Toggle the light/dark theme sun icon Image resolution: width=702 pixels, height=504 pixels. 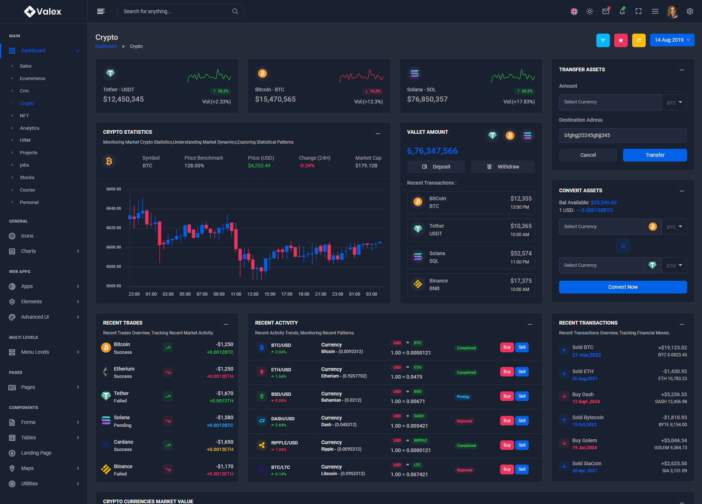coord(590,11)
